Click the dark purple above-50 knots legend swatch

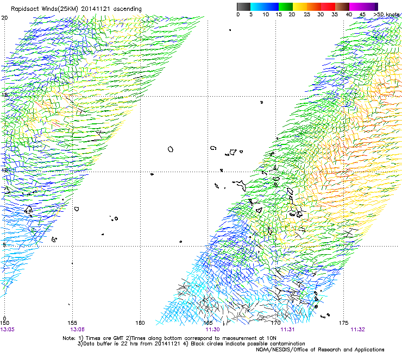click(x=376, y=7)
